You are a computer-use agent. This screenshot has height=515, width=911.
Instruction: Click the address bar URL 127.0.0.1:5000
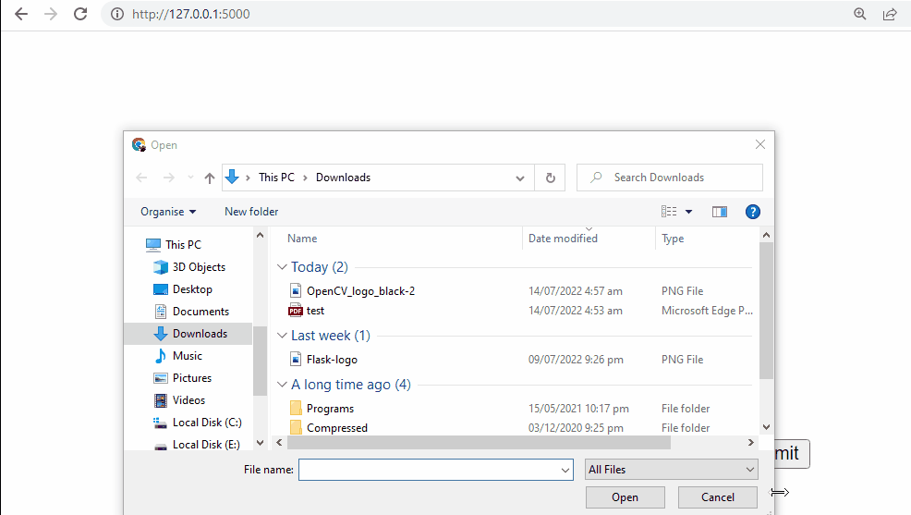190,14
